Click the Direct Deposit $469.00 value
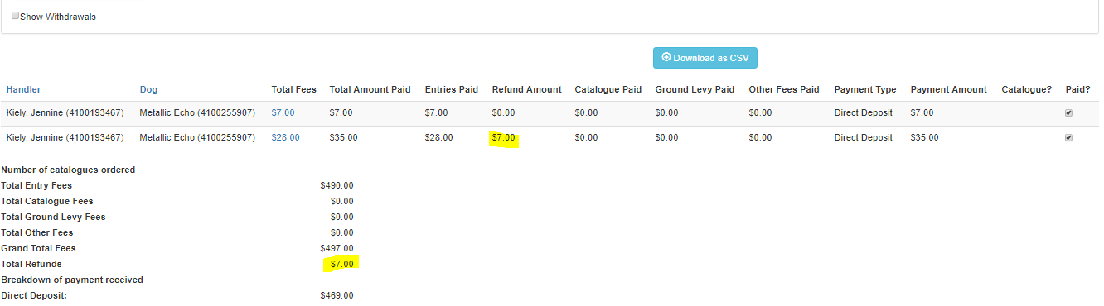Screen dimensions: 1104x306 coord(337,295)
